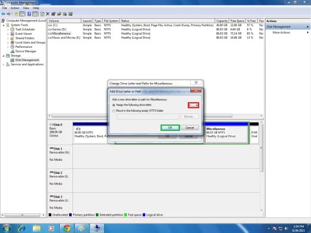This screenshot has height=233, width=311.
Task: Open the Device Manager tree item
Action: [x=26, y=51]
